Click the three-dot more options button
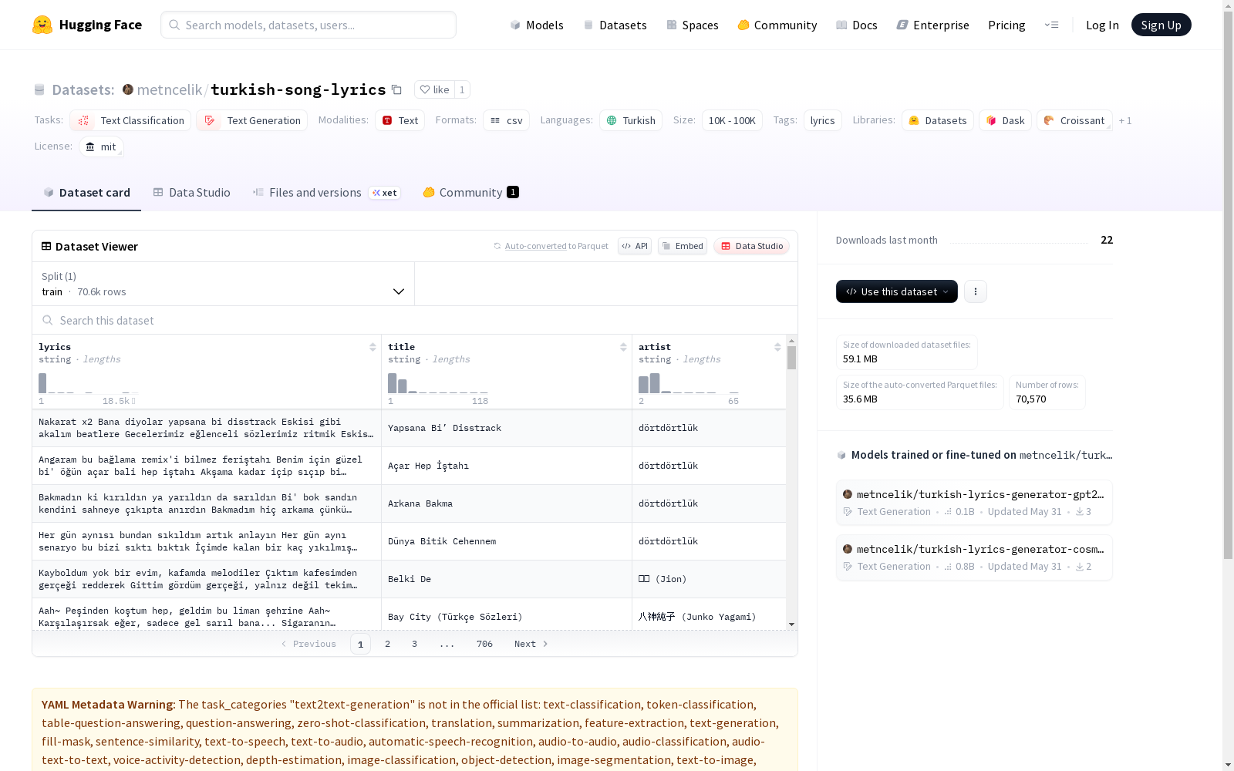Image resolution: width=1234 pixels, height=771 pixels. click(976, 291)
